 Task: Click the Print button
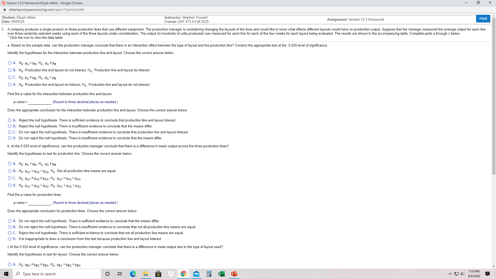(x=483, y=19)
